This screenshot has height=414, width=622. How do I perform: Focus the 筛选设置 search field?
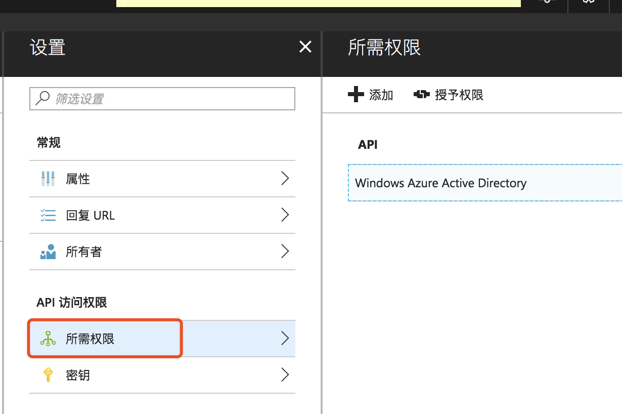(x=162, y=99)
